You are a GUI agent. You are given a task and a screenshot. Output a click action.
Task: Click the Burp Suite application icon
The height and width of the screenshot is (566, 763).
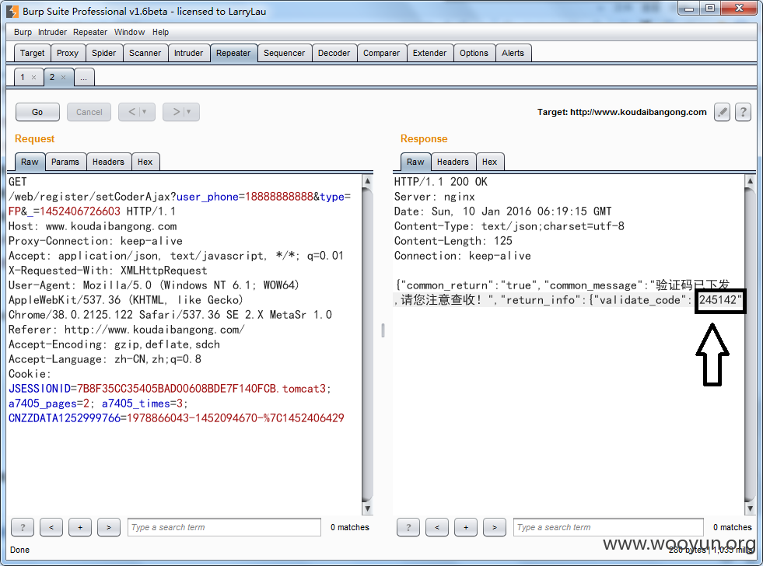pyautogui.click(x=12, y=11)
